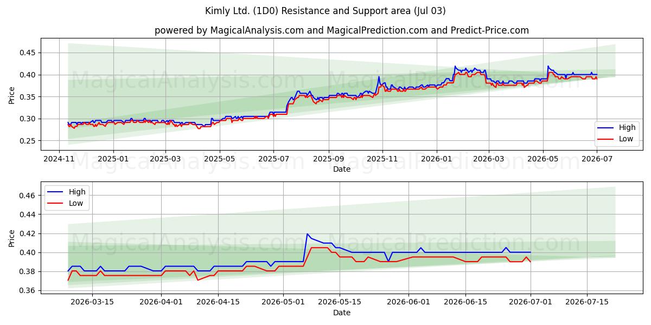The width and height of the screenshot is (651, 325).
Task: Click the top chart y-axis value '0.45'
Action: point(28,53)
